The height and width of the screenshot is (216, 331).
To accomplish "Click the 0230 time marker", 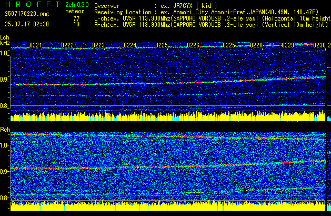I will 319,45.
